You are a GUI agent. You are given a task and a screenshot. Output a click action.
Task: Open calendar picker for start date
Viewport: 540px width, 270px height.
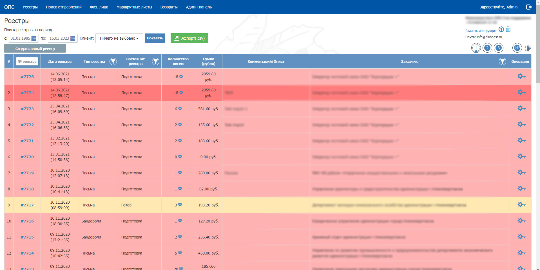click(x=34, y=38)
